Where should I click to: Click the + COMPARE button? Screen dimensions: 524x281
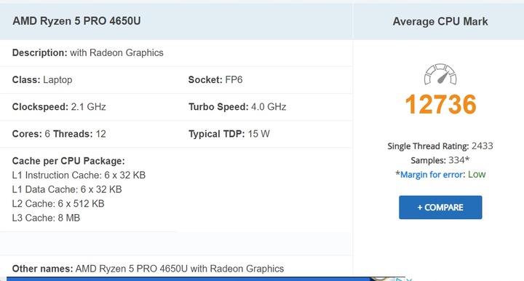(440, 207)
